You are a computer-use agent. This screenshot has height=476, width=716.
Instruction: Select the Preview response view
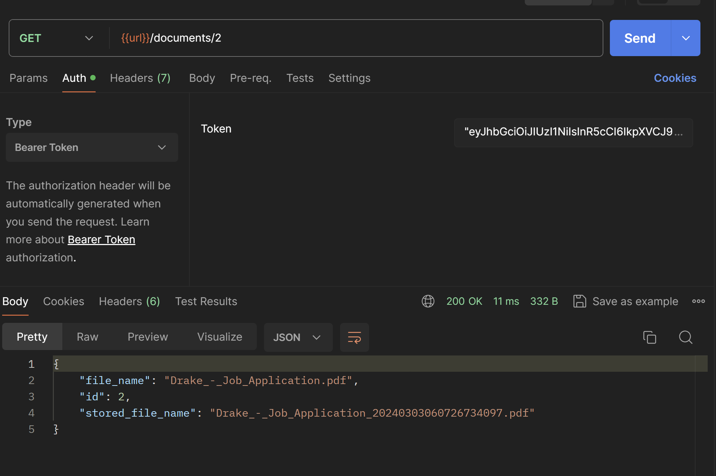148,337
